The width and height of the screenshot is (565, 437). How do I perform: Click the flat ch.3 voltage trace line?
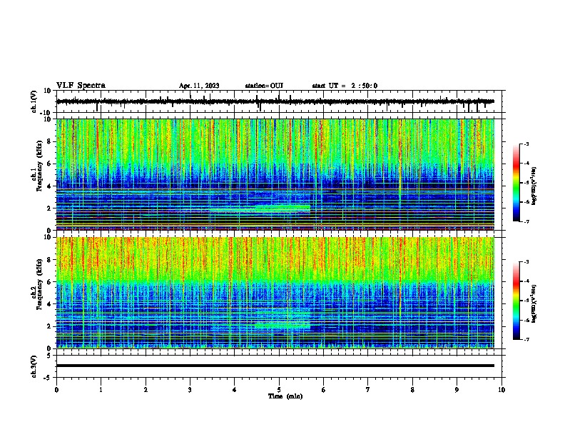point(275,366)
